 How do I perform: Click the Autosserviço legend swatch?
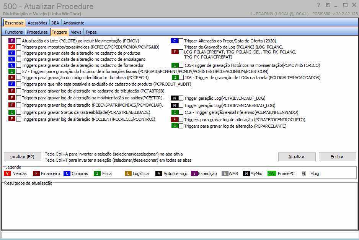coord(159,174)
